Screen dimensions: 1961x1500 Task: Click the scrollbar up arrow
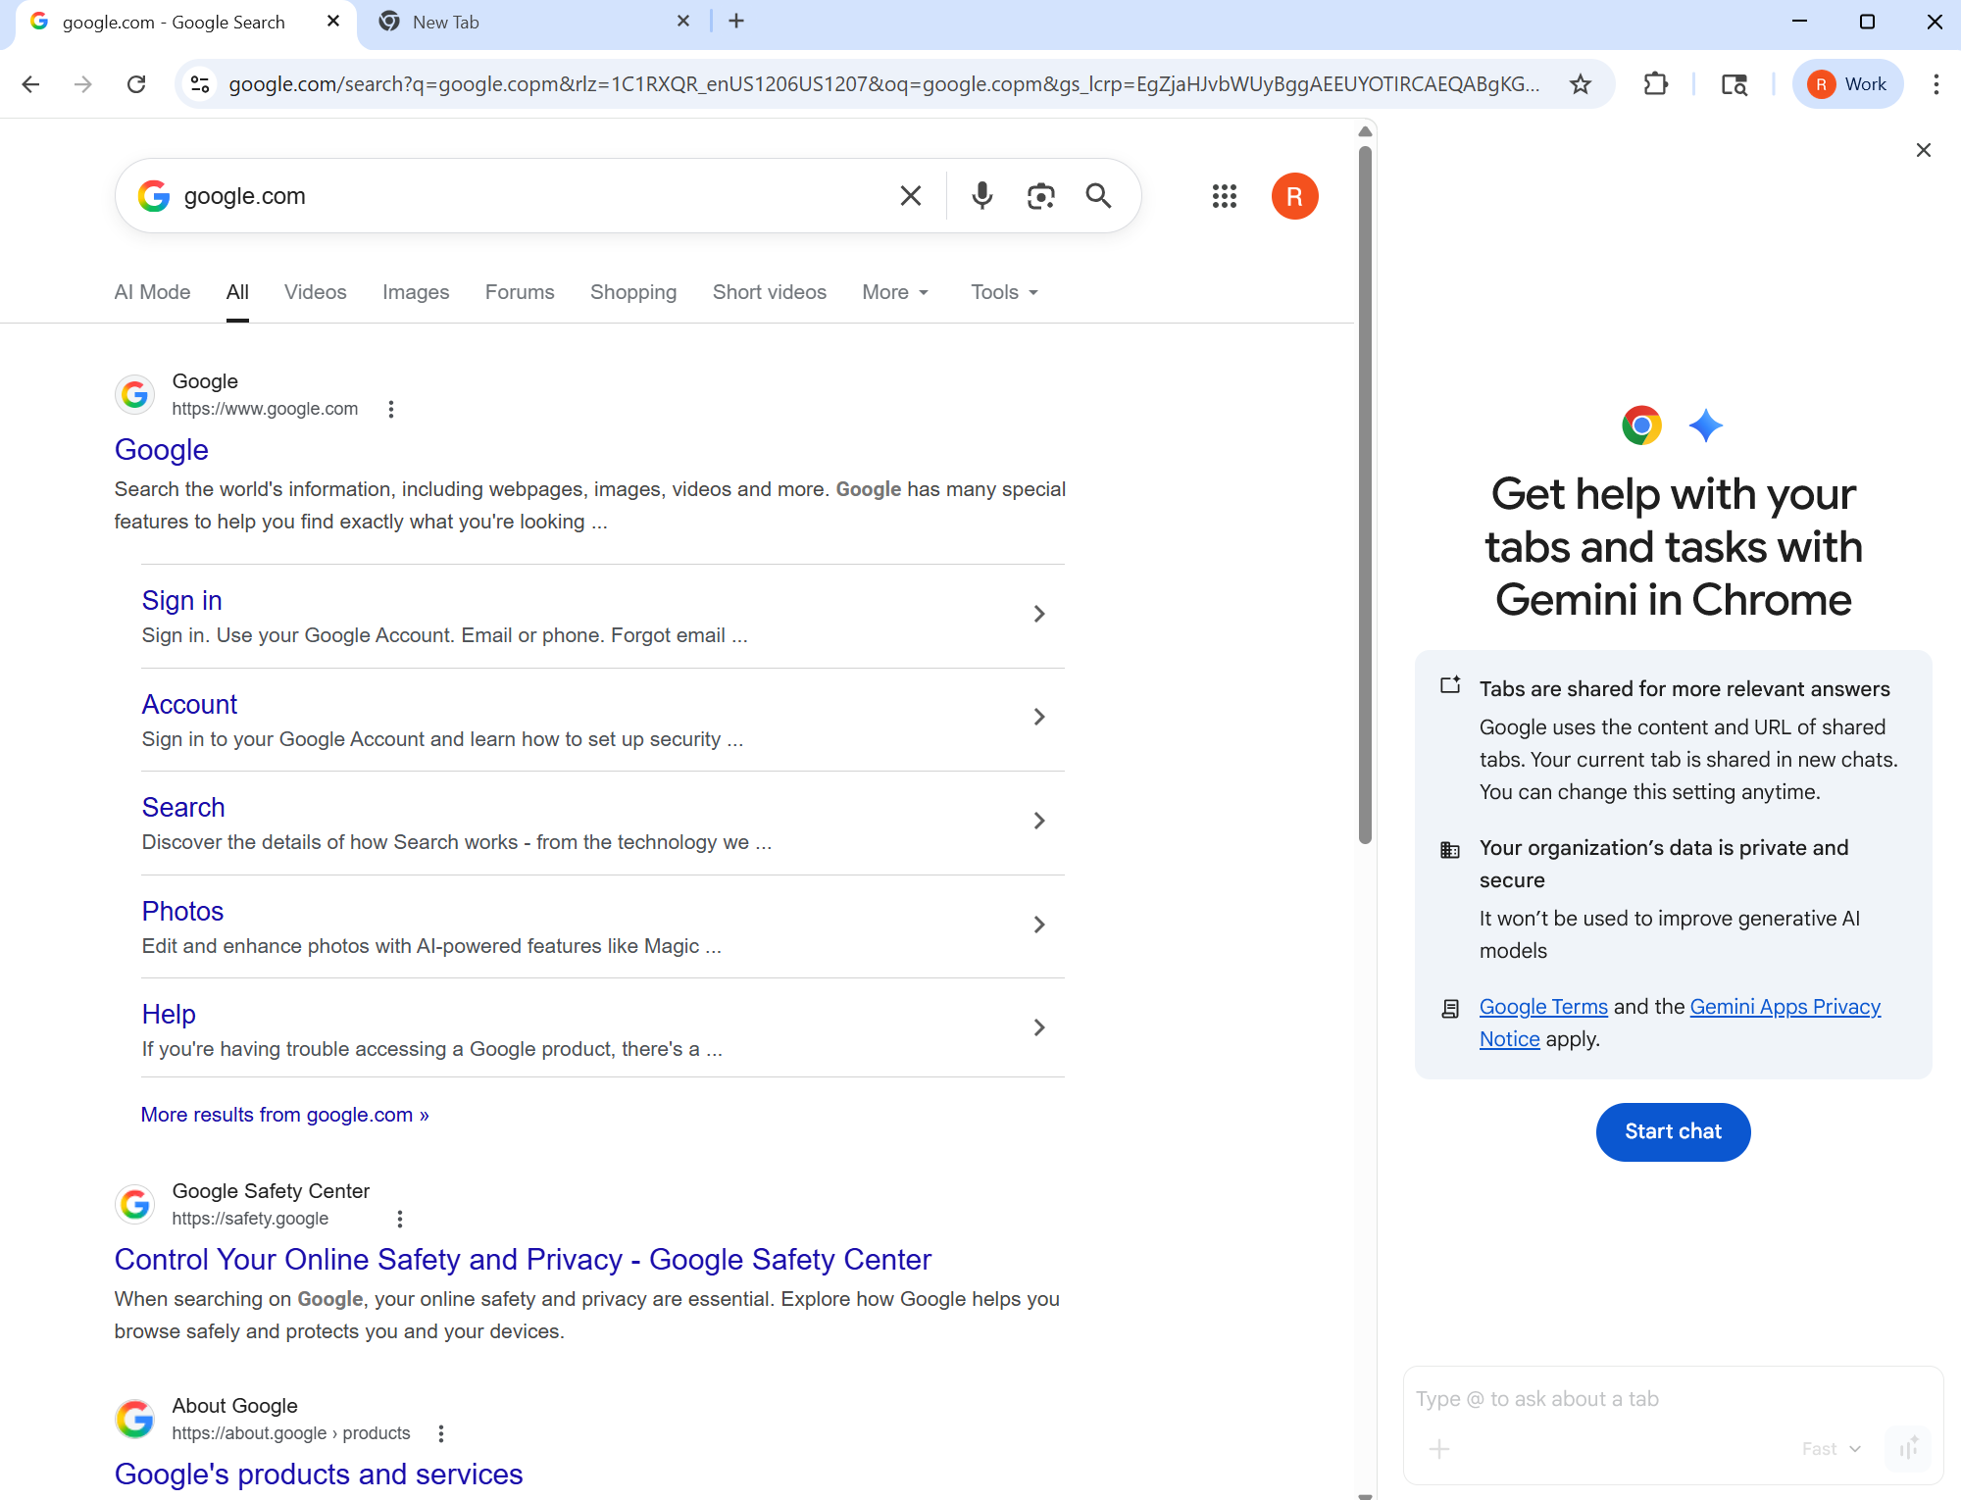coord(1365,131)
